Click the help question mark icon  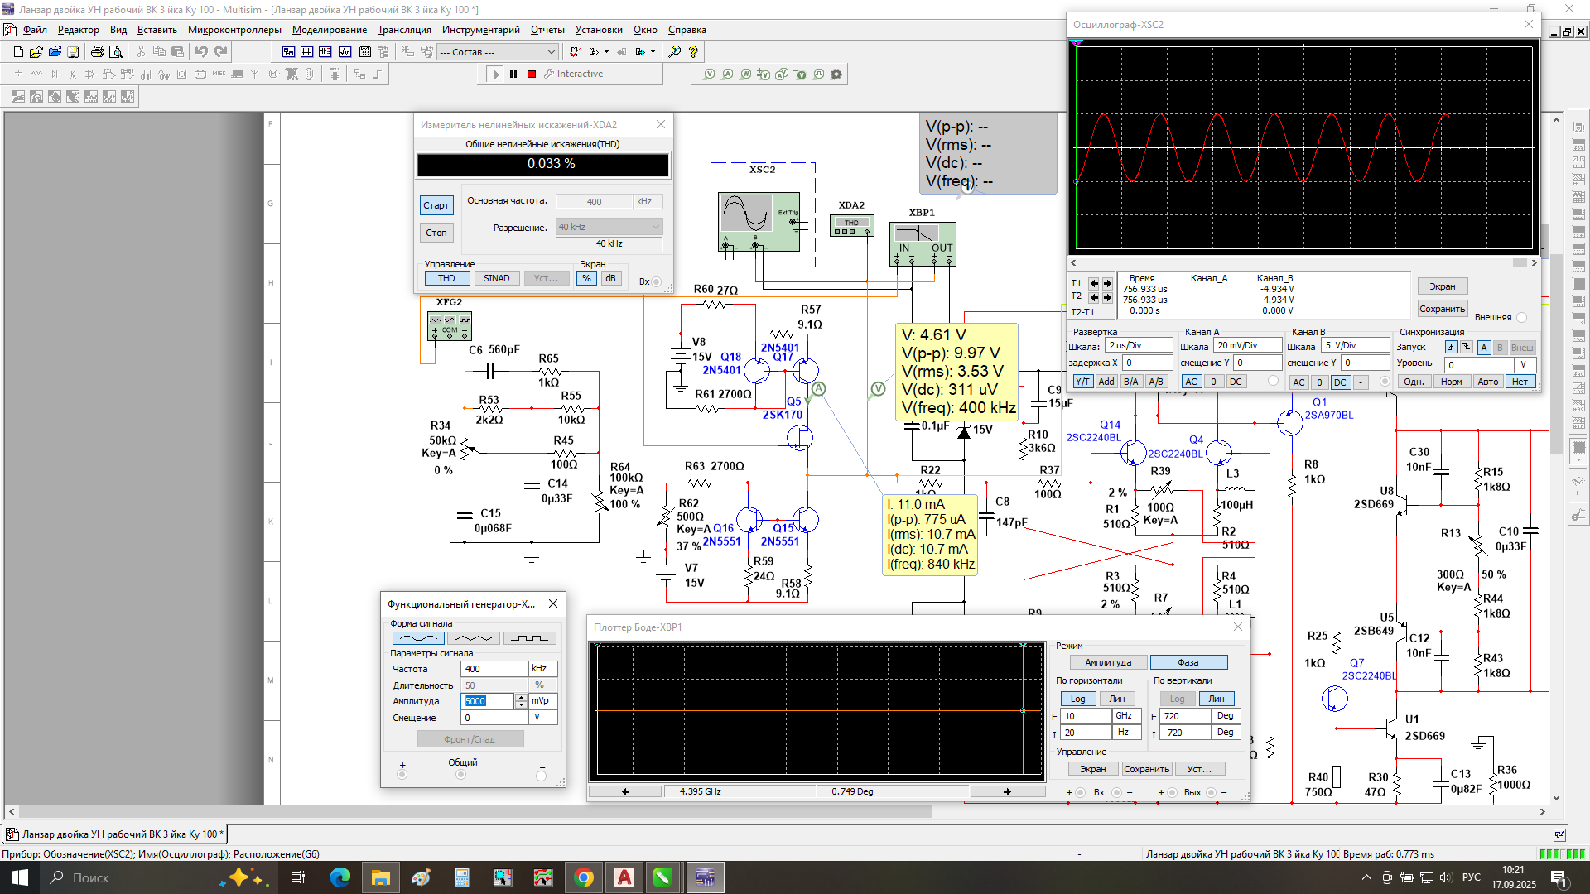pyautogui.click(x=693, y=52)
